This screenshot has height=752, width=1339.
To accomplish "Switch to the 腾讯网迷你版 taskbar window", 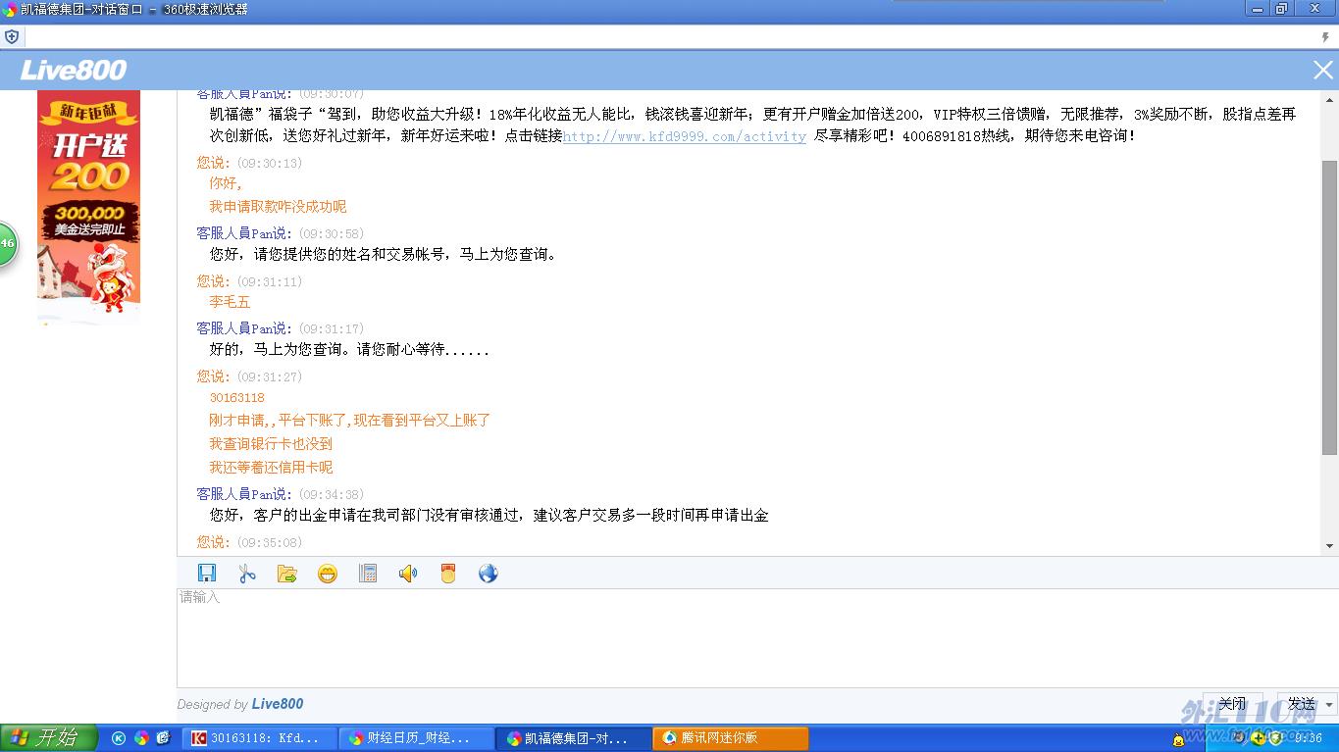I will [x=732, y=738].
